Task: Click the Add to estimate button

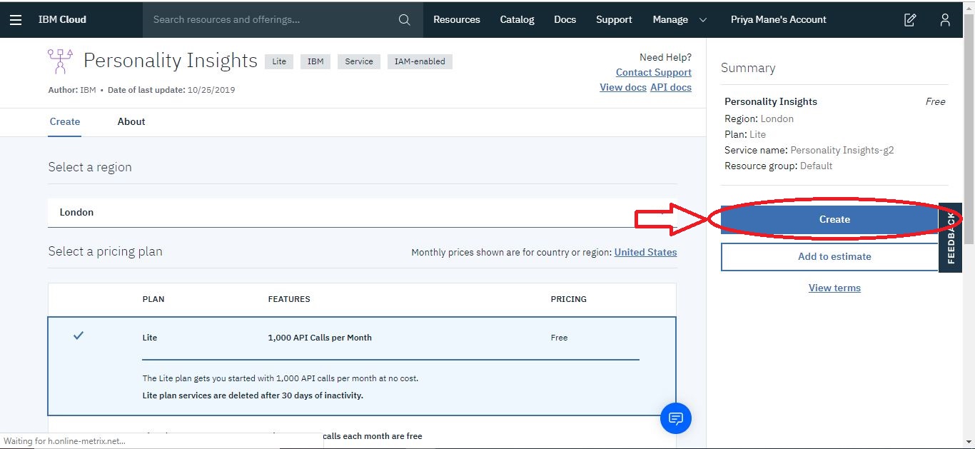Action: click(834, 256)
